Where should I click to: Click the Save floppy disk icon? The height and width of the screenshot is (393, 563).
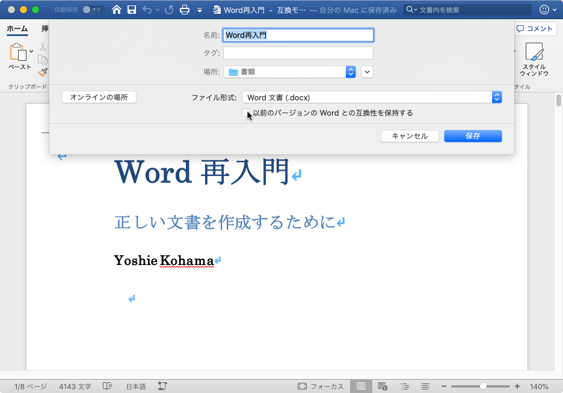(131, 10)
